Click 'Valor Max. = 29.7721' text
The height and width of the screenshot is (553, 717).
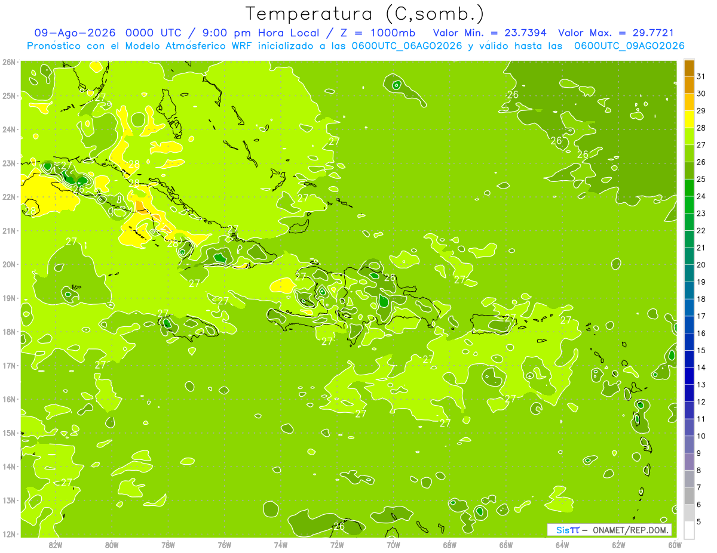[x=616, y=33]
